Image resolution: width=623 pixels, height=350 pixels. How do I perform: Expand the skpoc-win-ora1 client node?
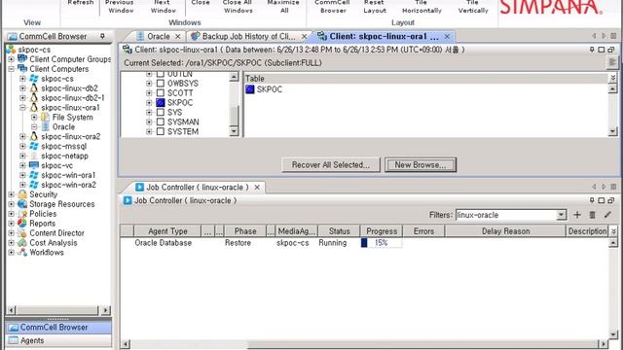22,175
